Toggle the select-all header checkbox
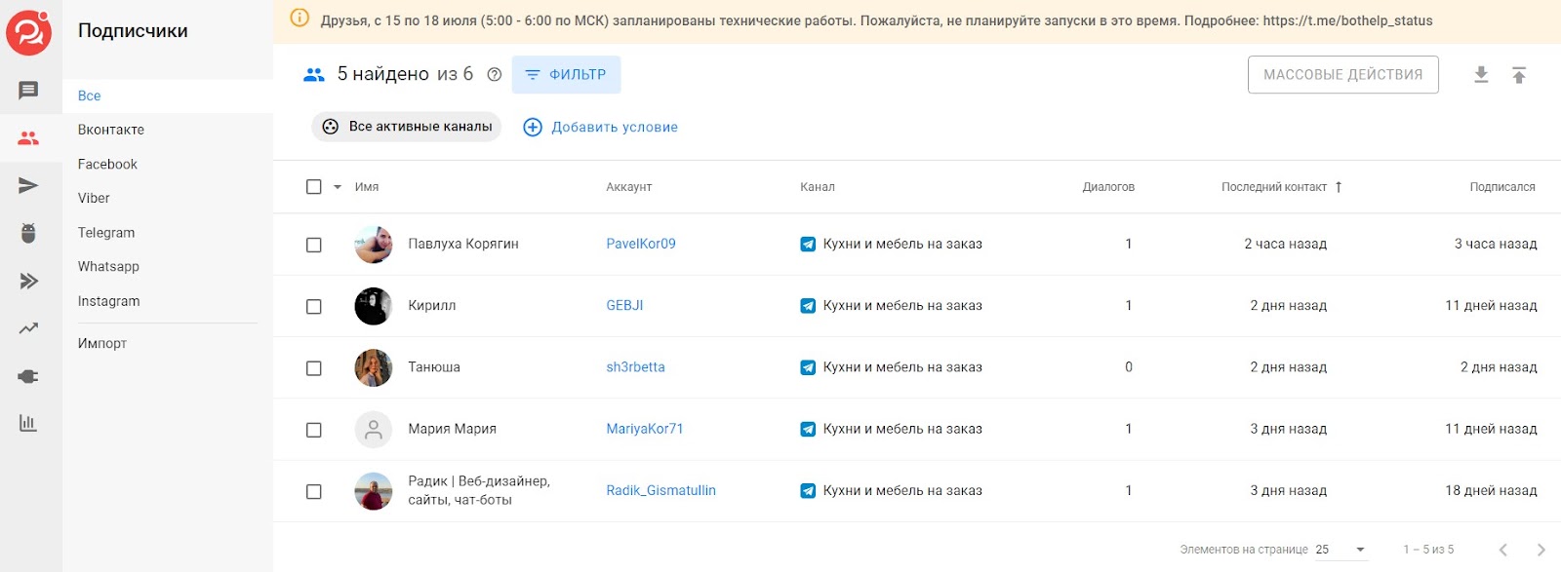This screenshot has width=1561, height=572. click(314, 187)
